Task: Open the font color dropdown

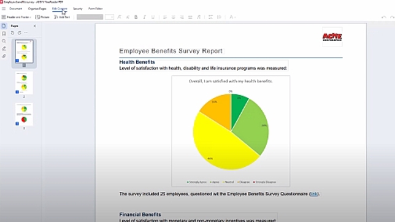Action: coord(232,17)
